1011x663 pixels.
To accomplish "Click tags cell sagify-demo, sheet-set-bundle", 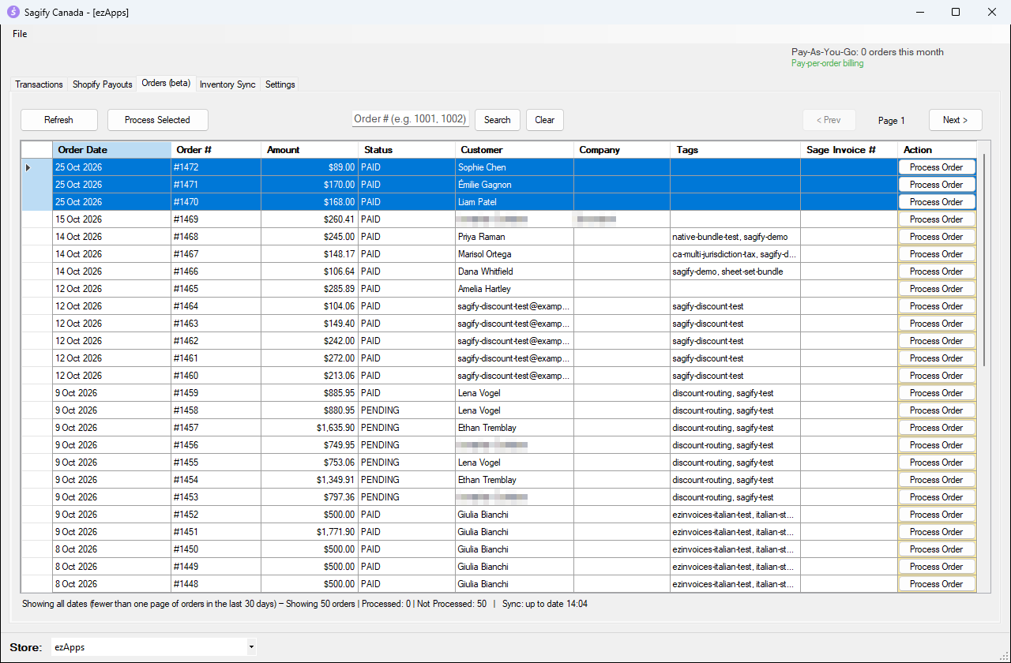I will click(735, 272).
